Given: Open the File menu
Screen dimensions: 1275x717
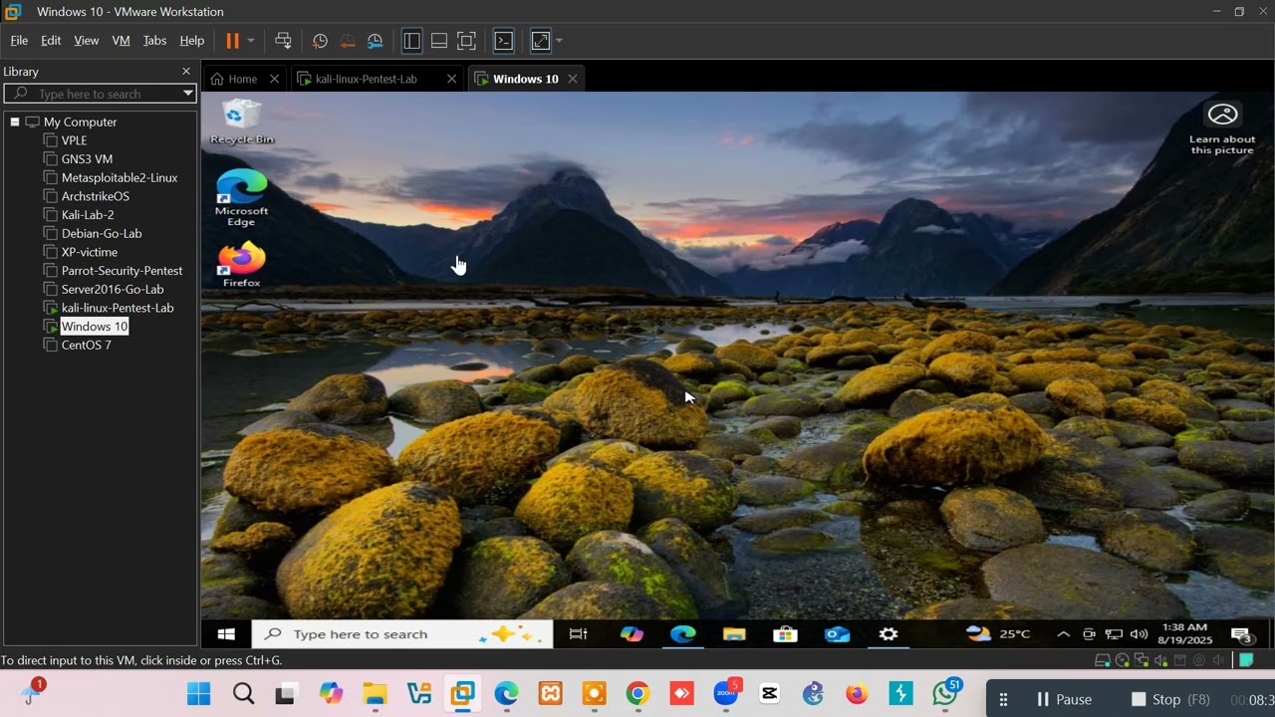Looking at the screenshot, I should [x=19, y=41].
